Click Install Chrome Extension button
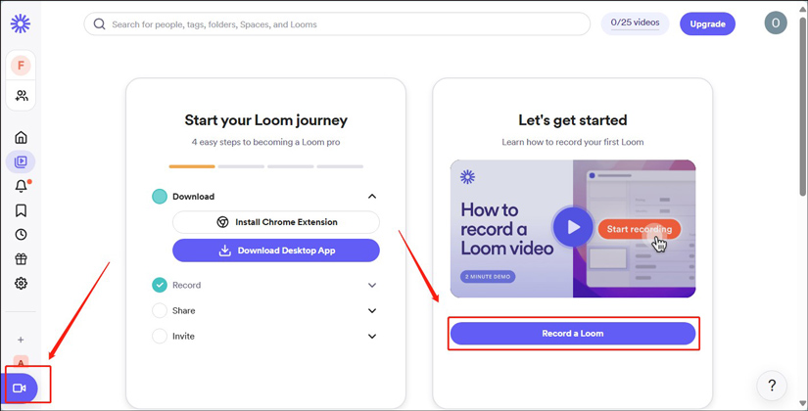The height and width of the screenshot is (411, 808). point(276,222)
